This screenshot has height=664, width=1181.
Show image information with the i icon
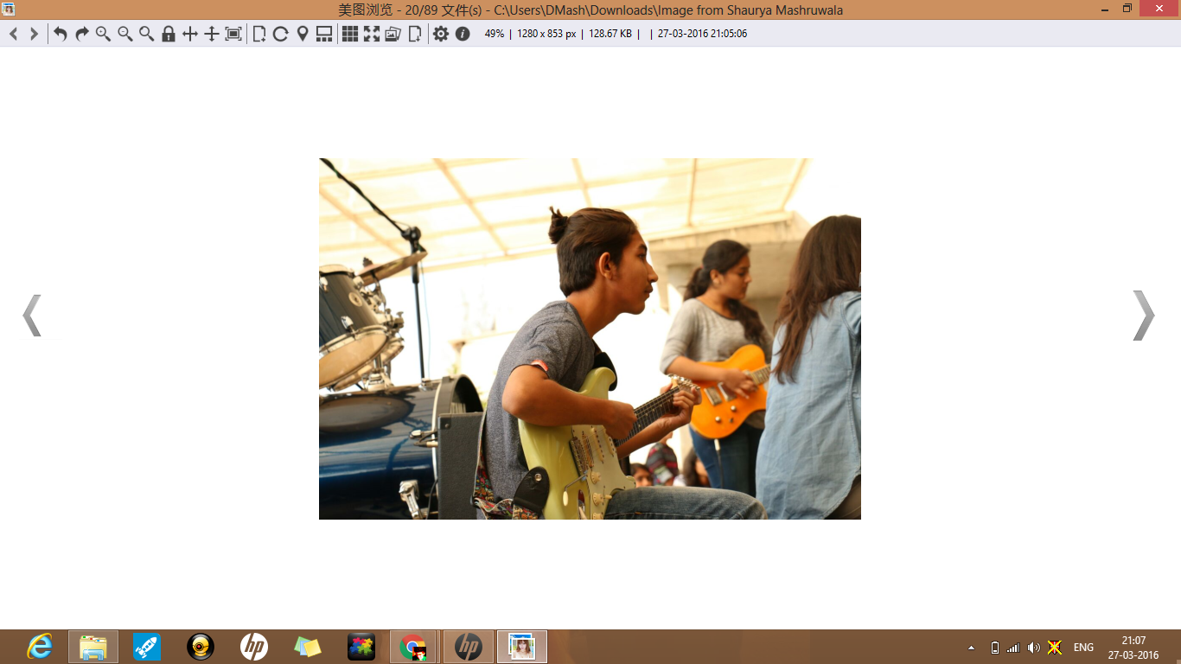click(x=463, y=34)
